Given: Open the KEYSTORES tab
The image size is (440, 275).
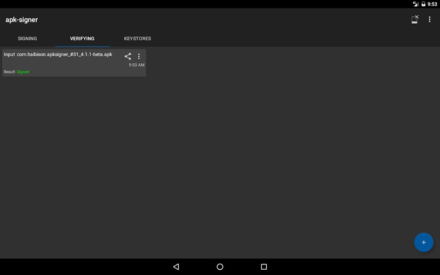Looking at the screenshot, I should [137, 39].
